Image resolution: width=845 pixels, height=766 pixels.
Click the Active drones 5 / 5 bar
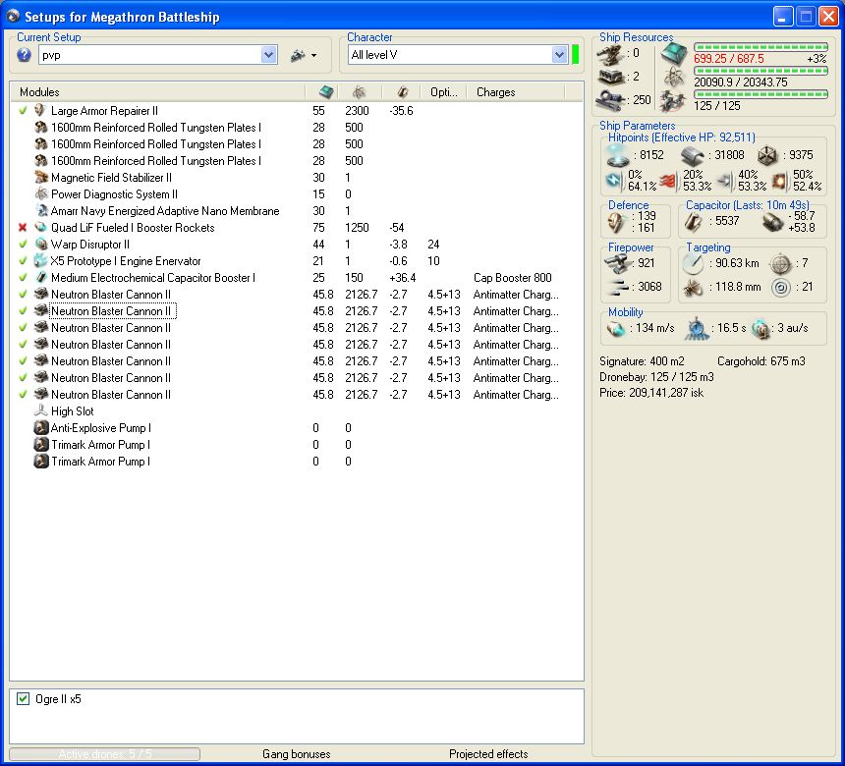[104, 753]
